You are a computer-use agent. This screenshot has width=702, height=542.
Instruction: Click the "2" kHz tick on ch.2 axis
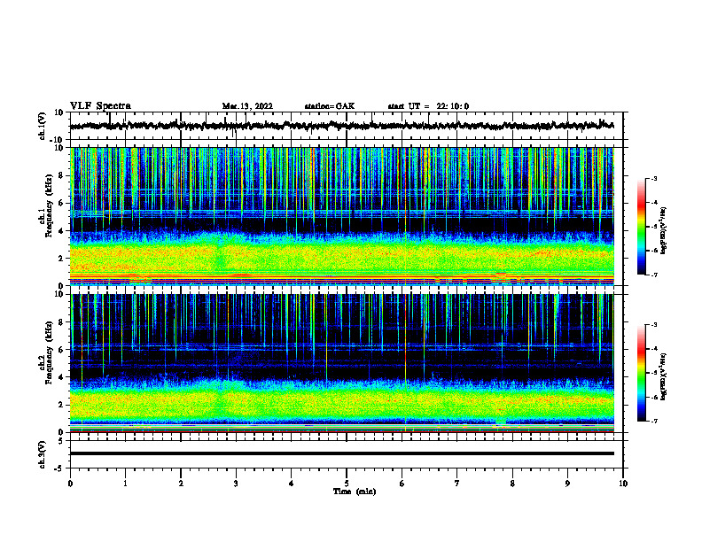coord(62,405)
